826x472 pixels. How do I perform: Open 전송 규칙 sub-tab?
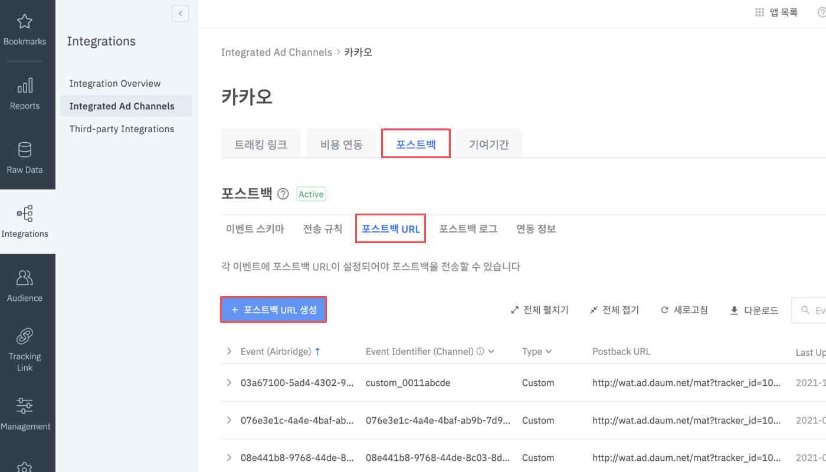pos(323,229)
